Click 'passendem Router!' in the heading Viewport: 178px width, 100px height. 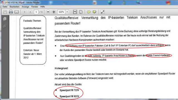(x=67, y=23)
